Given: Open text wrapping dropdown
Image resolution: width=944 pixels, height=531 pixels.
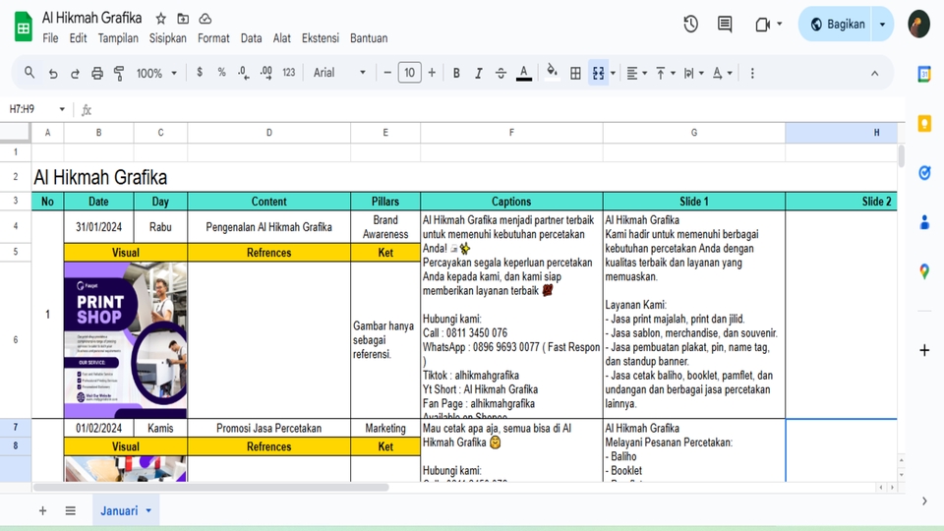Looking at the screenshot, I should point(693,74).
